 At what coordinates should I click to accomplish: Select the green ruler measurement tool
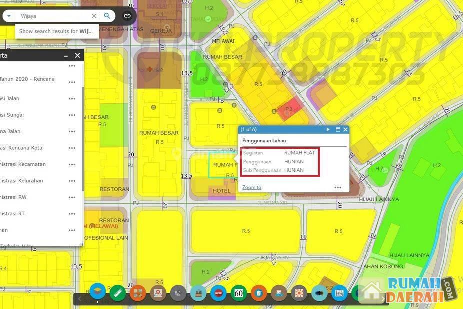[x=117, y=293]
